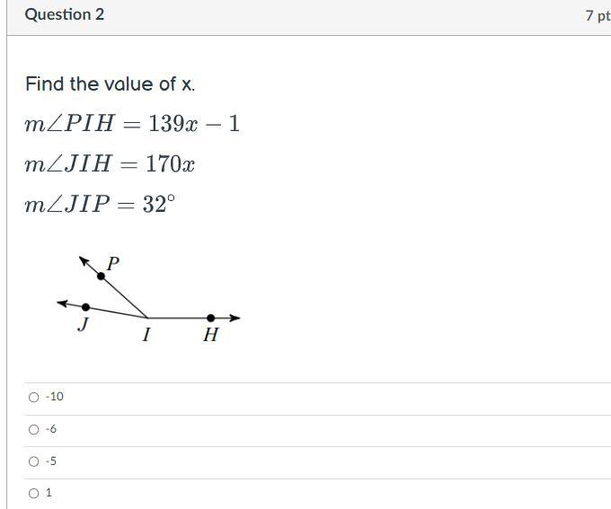Select the radio button for -10

click(x=34, y=397)
